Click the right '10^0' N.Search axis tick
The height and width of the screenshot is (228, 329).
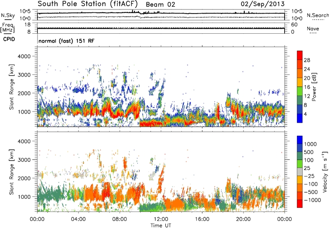click(x=297, y=19)
